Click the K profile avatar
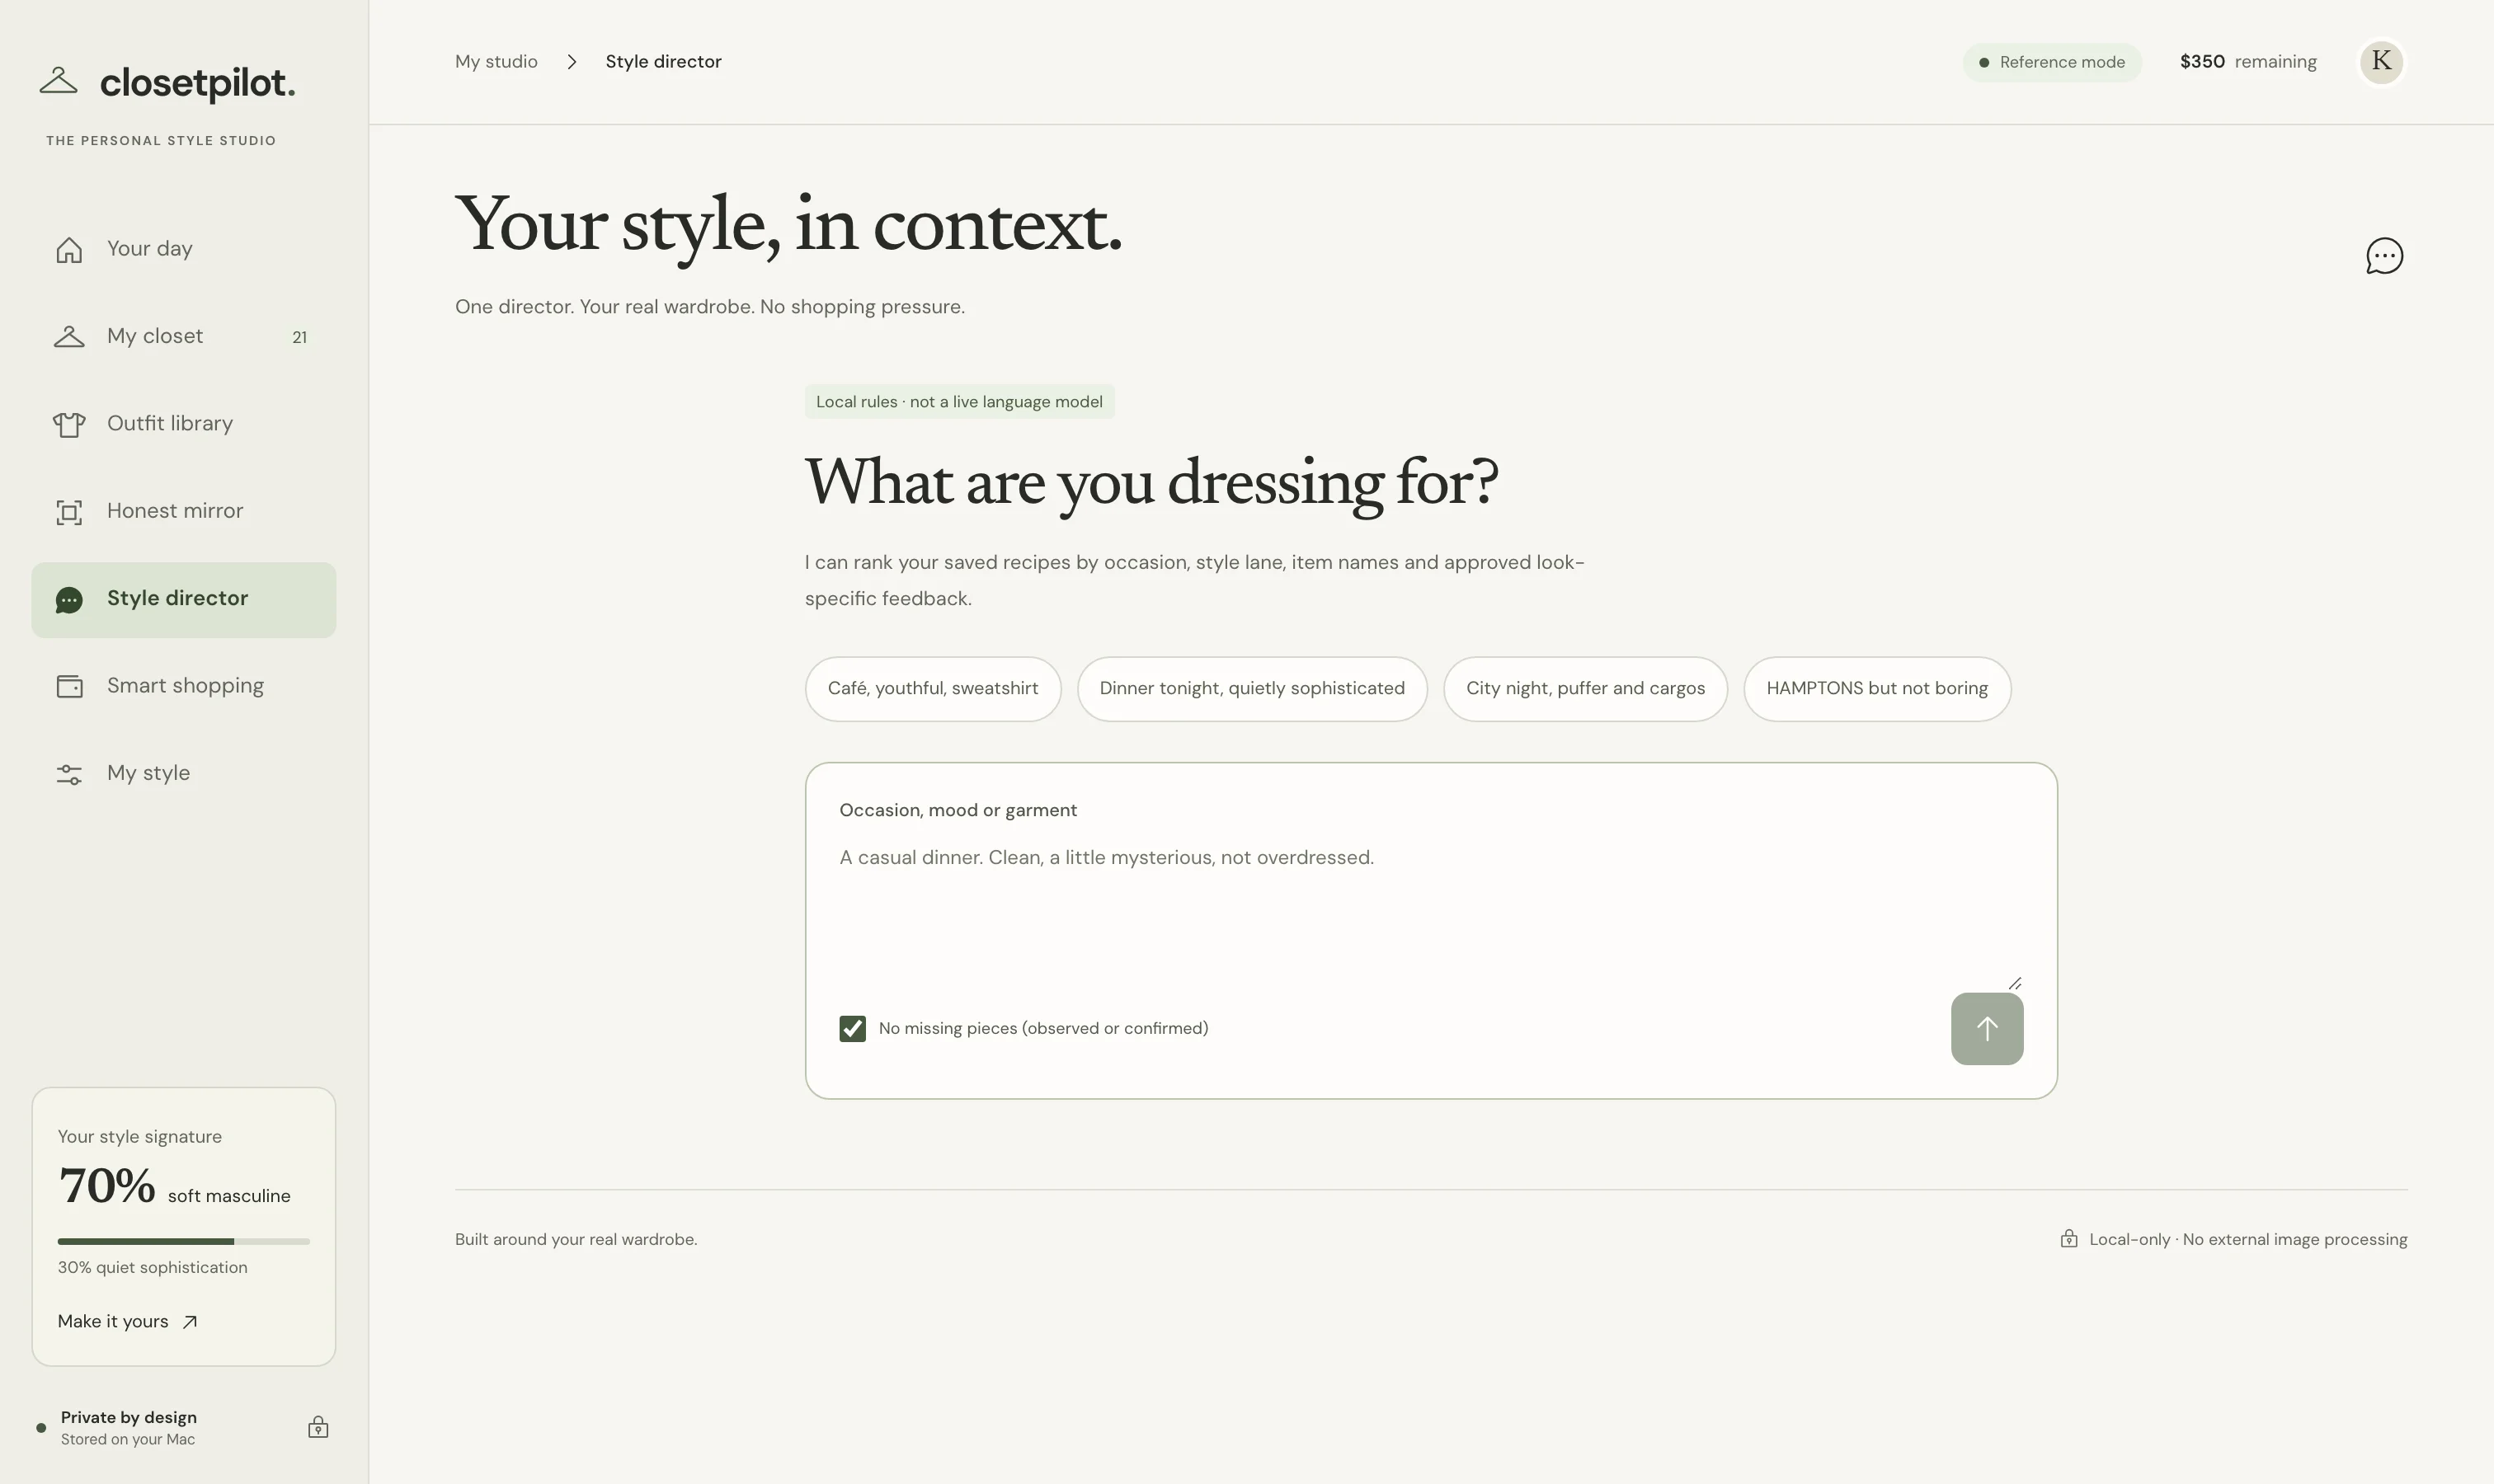Screen dimensions: 2494x1484 [x=2382, y=62]
